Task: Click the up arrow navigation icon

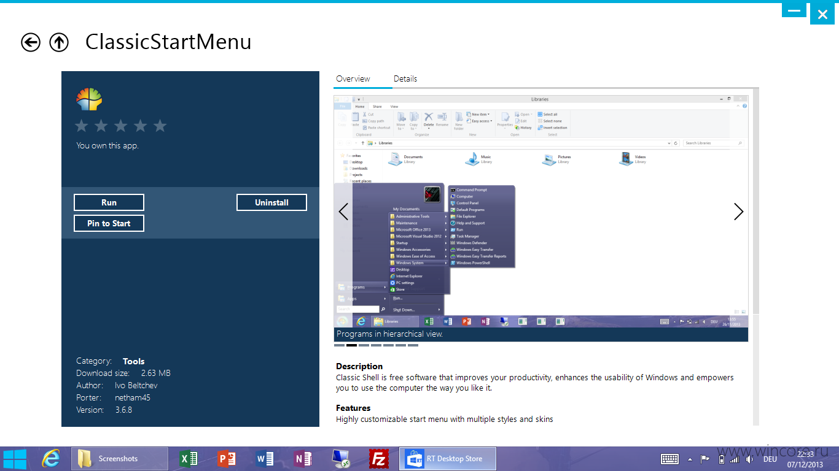Action: (x=59, y=42)
